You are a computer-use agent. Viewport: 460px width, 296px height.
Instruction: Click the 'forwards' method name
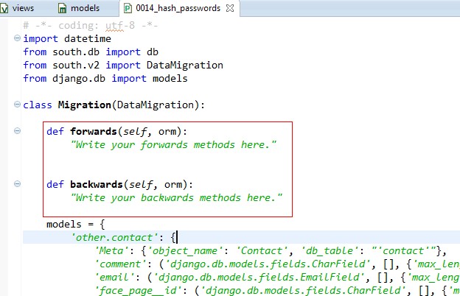[94, 131]
